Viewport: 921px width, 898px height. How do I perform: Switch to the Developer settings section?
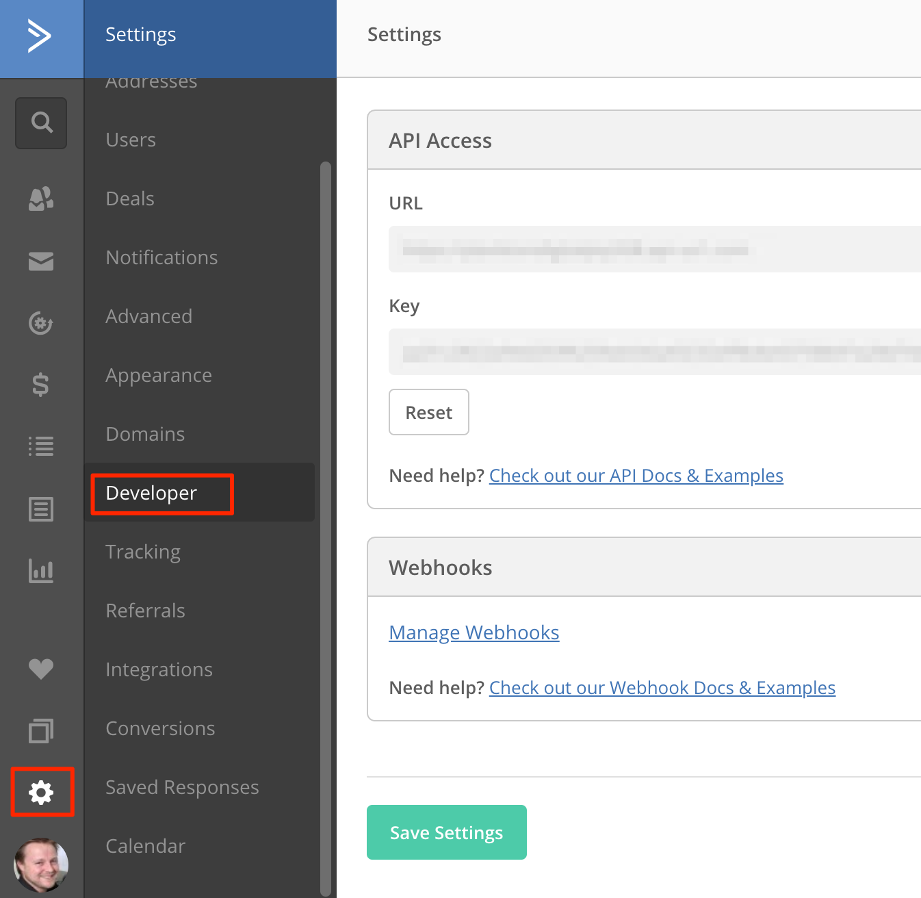(x=151, y=493)
